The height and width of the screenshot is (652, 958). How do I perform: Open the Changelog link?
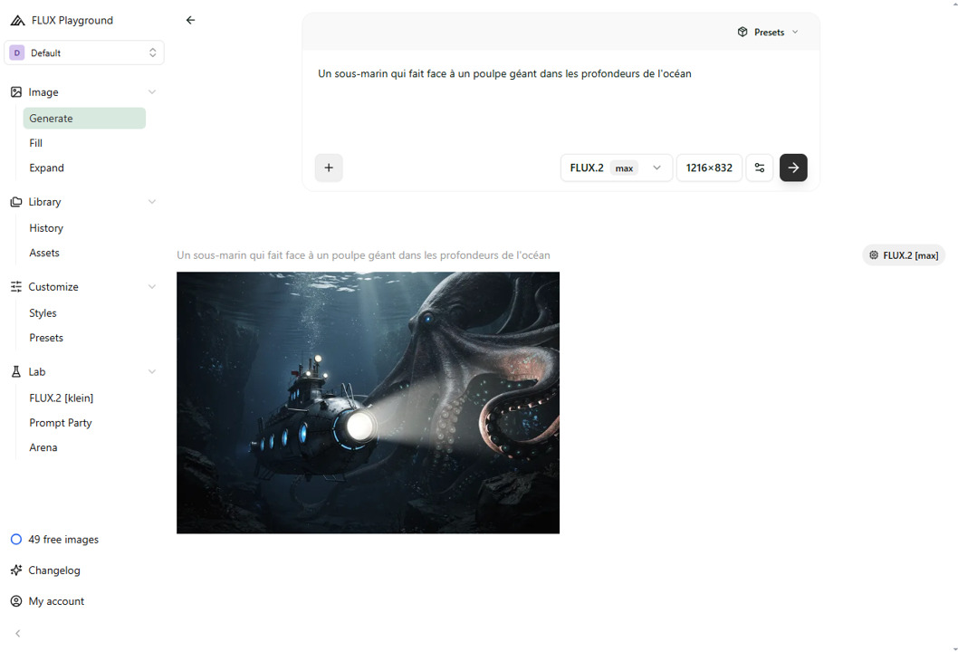54,570
